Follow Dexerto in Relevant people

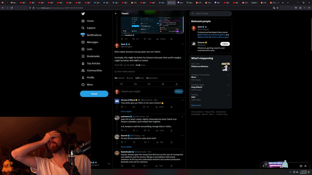click(x=225, y=44)
